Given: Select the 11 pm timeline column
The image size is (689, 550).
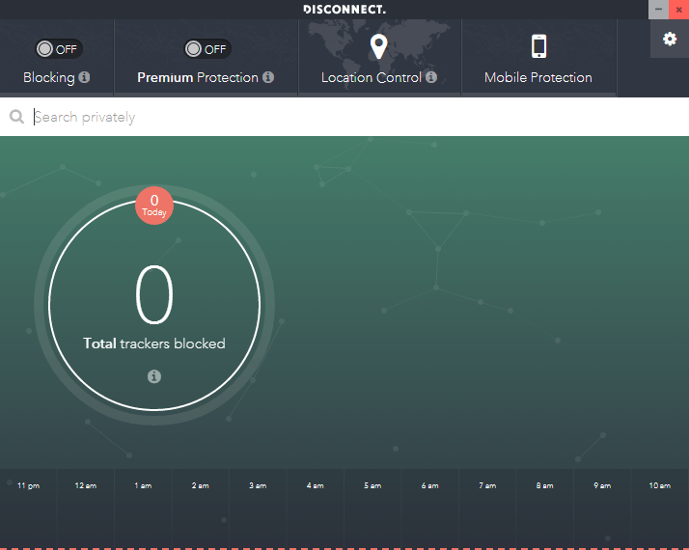Looking at the screenshot, I should coord(29,509).
